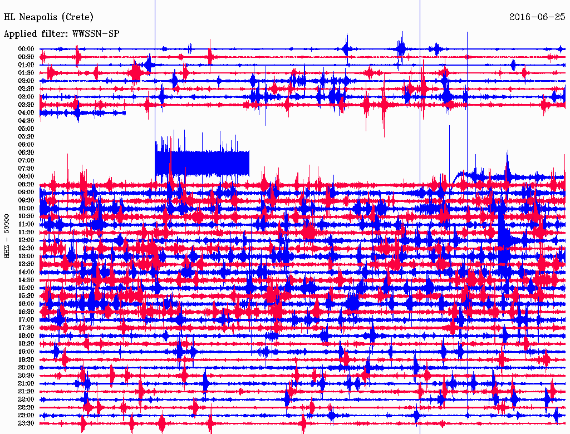Select the 21:00 time label

click(x=26, y=384)
